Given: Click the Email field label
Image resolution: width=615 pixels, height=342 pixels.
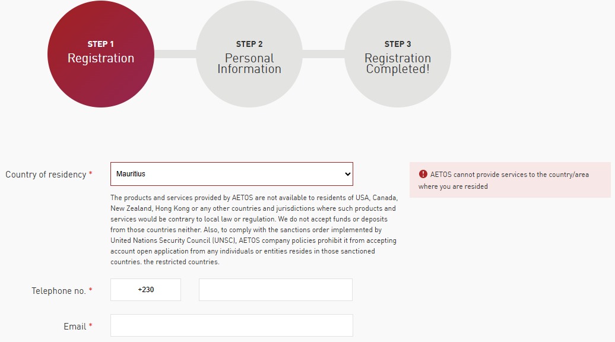Looking at the screenshot, I should pos(76,326).
